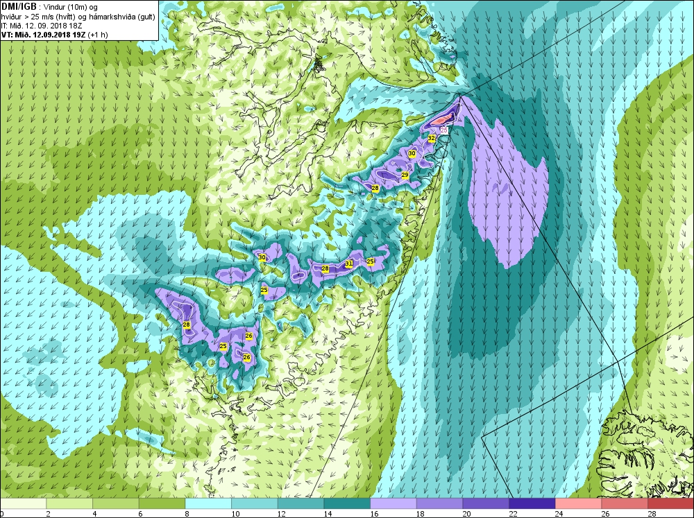Select the medium purple 18–20 m/s legend swatch

[439, 503]
